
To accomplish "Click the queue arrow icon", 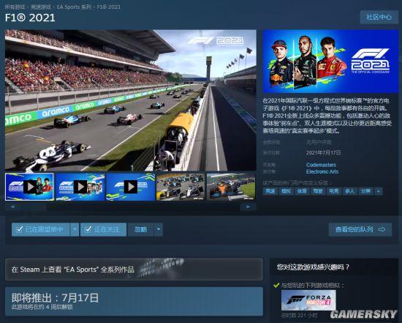I will pyautogui.click(x=382, y=229).
